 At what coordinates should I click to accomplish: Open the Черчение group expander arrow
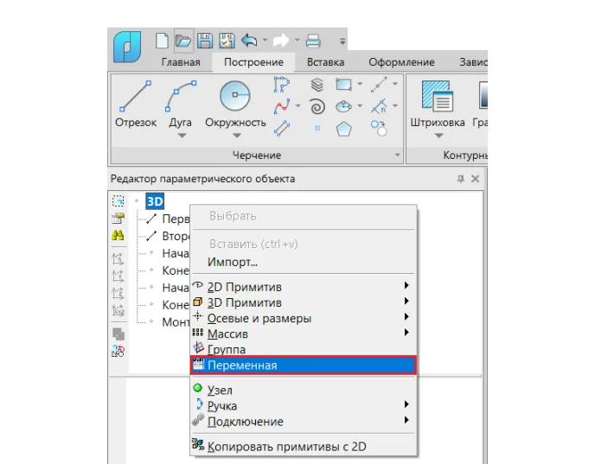[x=397, y=155]
